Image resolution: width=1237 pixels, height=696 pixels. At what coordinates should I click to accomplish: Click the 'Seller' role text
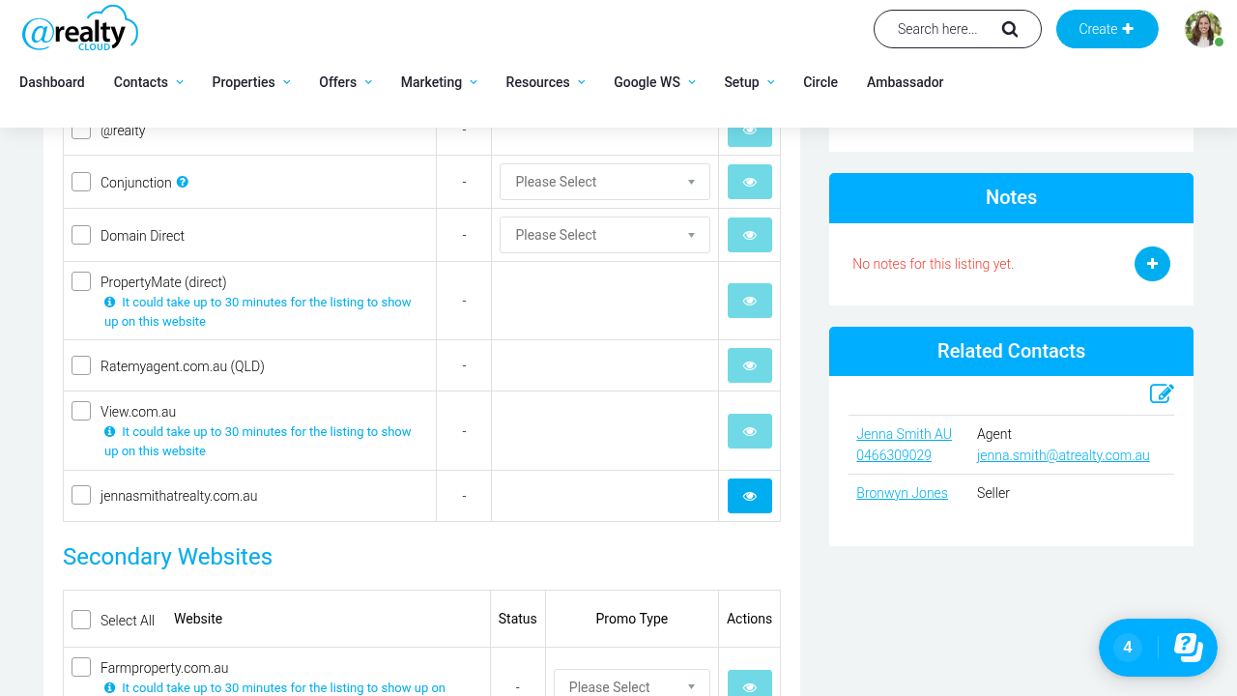click(993, 493)
